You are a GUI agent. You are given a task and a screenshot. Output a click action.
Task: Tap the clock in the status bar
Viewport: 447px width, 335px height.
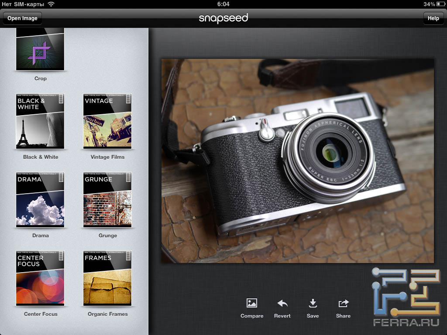coord(223,4)
